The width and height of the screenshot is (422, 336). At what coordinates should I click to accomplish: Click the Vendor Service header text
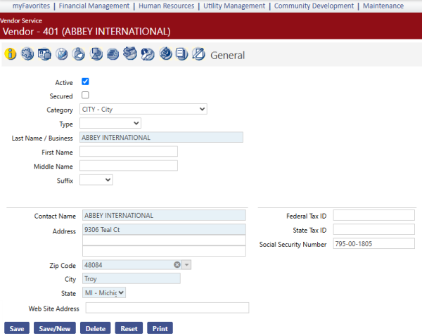coord(21,20)
